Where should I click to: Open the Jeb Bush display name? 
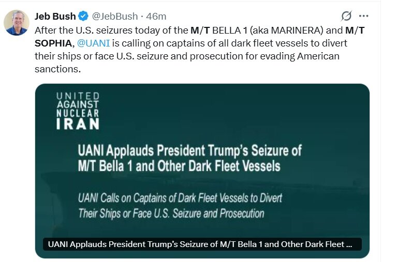pyautogui.click(x=55, y=16)
